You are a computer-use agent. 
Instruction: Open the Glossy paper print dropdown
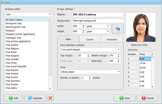click(90, 72)
